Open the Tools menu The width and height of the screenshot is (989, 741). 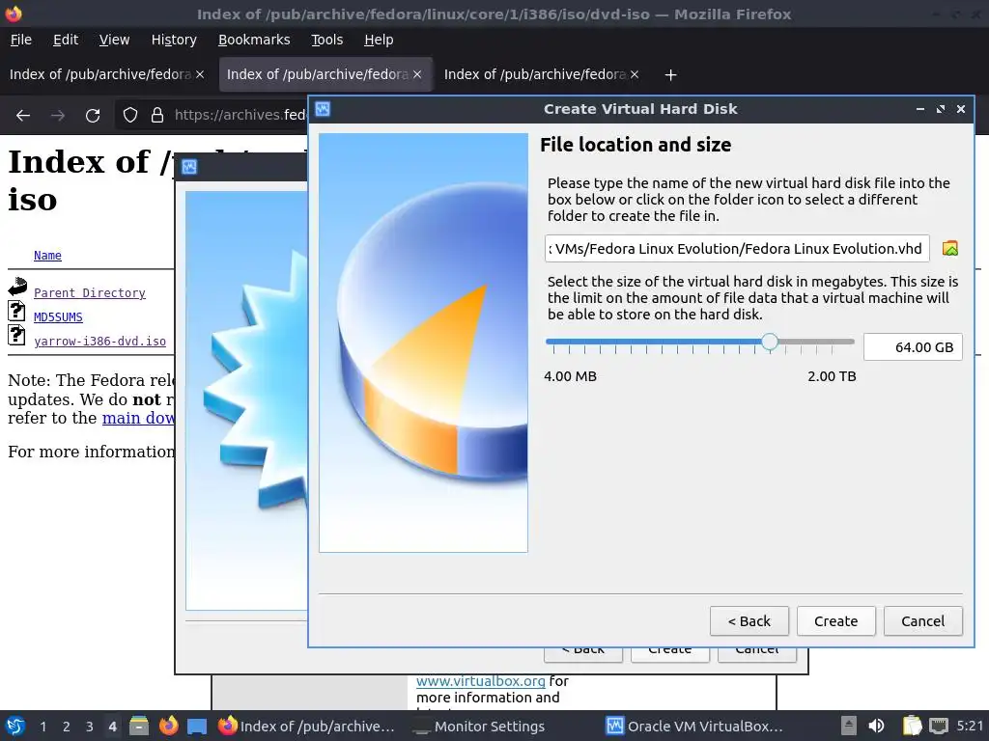[x=327, y=40]
